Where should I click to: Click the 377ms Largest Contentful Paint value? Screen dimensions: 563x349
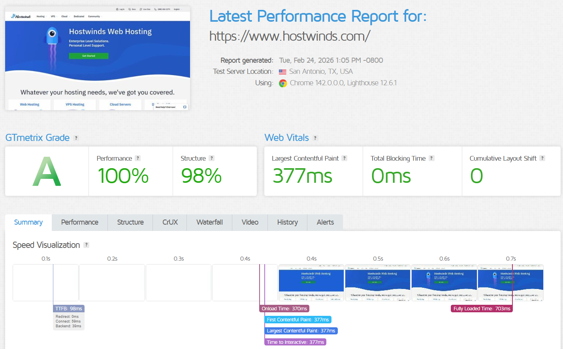[x=302, y=176]
